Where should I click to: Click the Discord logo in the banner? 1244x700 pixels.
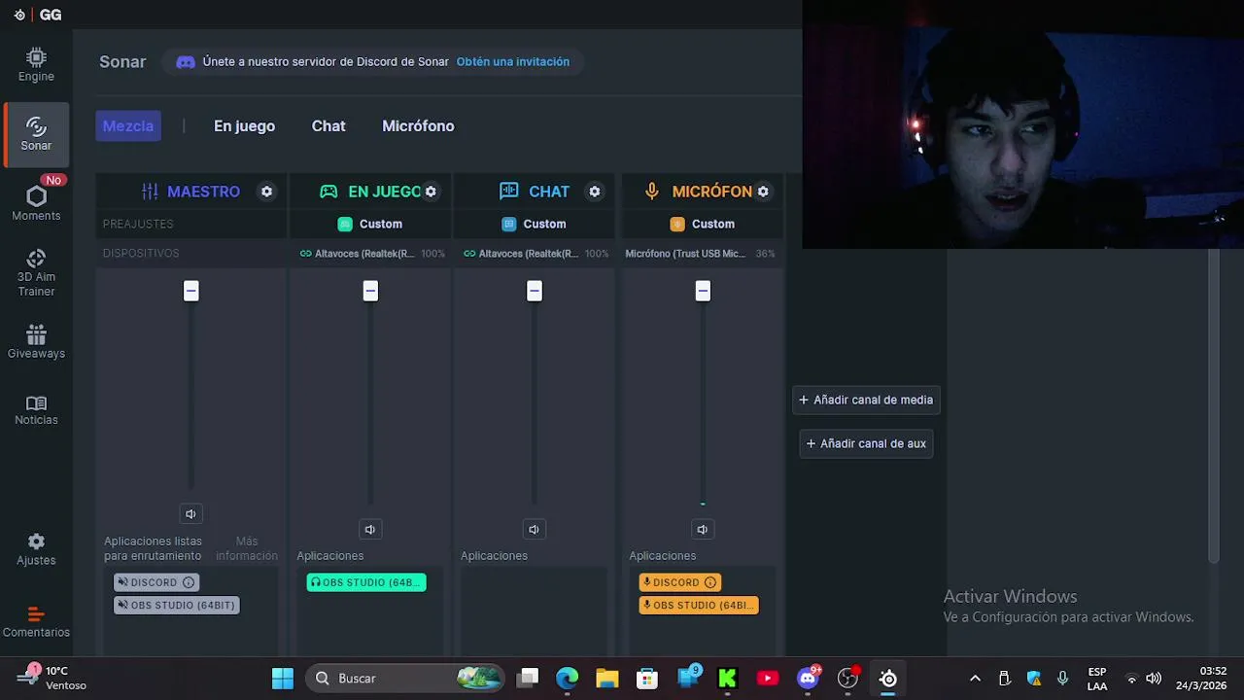(x=185, y=62)
